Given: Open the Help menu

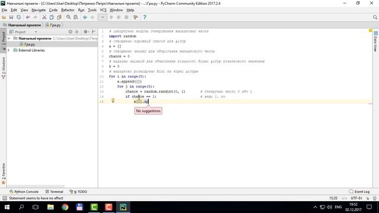Looking at the screenshot, I should (130, 10).
